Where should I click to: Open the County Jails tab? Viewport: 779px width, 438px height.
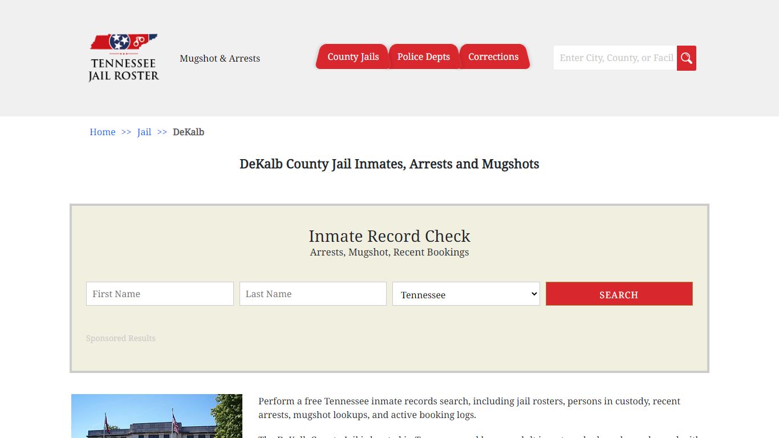[x=352, y=56]
